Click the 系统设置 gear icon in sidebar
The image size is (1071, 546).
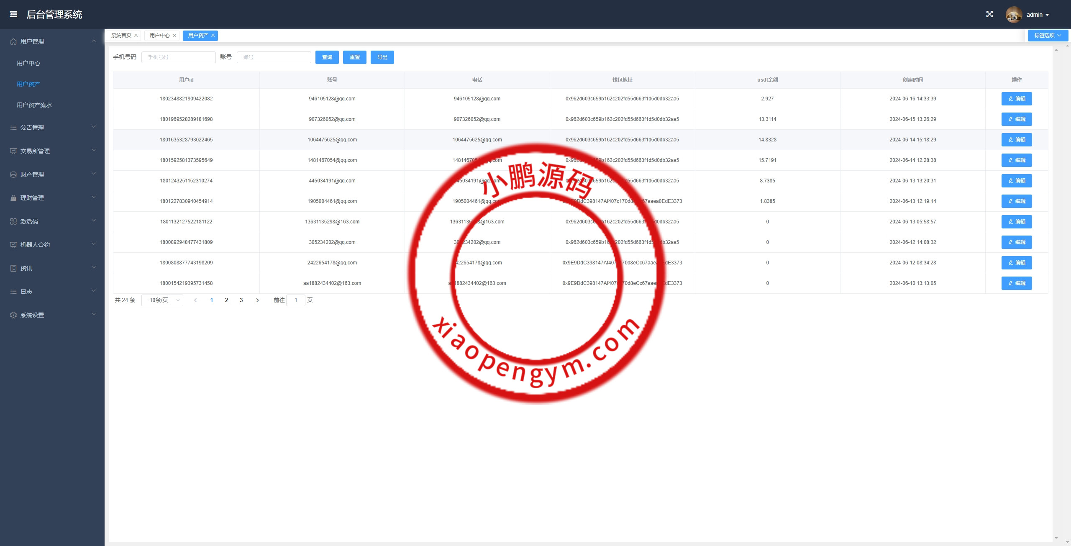point(13,315)
